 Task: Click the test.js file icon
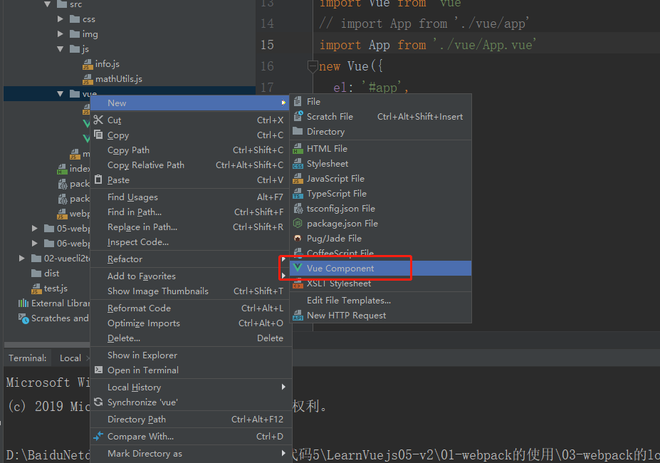(36, 288)
